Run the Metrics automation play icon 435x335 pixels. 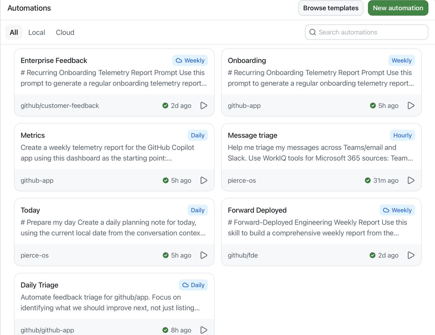204,180
